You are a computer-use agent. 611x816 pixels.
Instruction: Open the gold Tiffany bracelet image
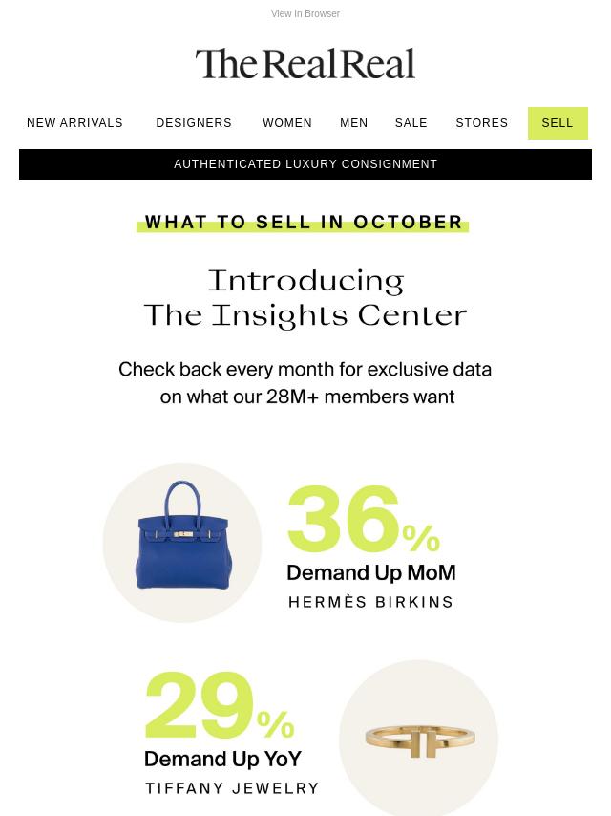pyautogui.click(x=418, y=739)
